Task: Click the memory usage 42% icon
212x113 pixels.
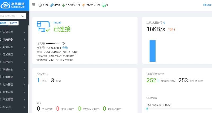Action: click(x=52, y=5)
